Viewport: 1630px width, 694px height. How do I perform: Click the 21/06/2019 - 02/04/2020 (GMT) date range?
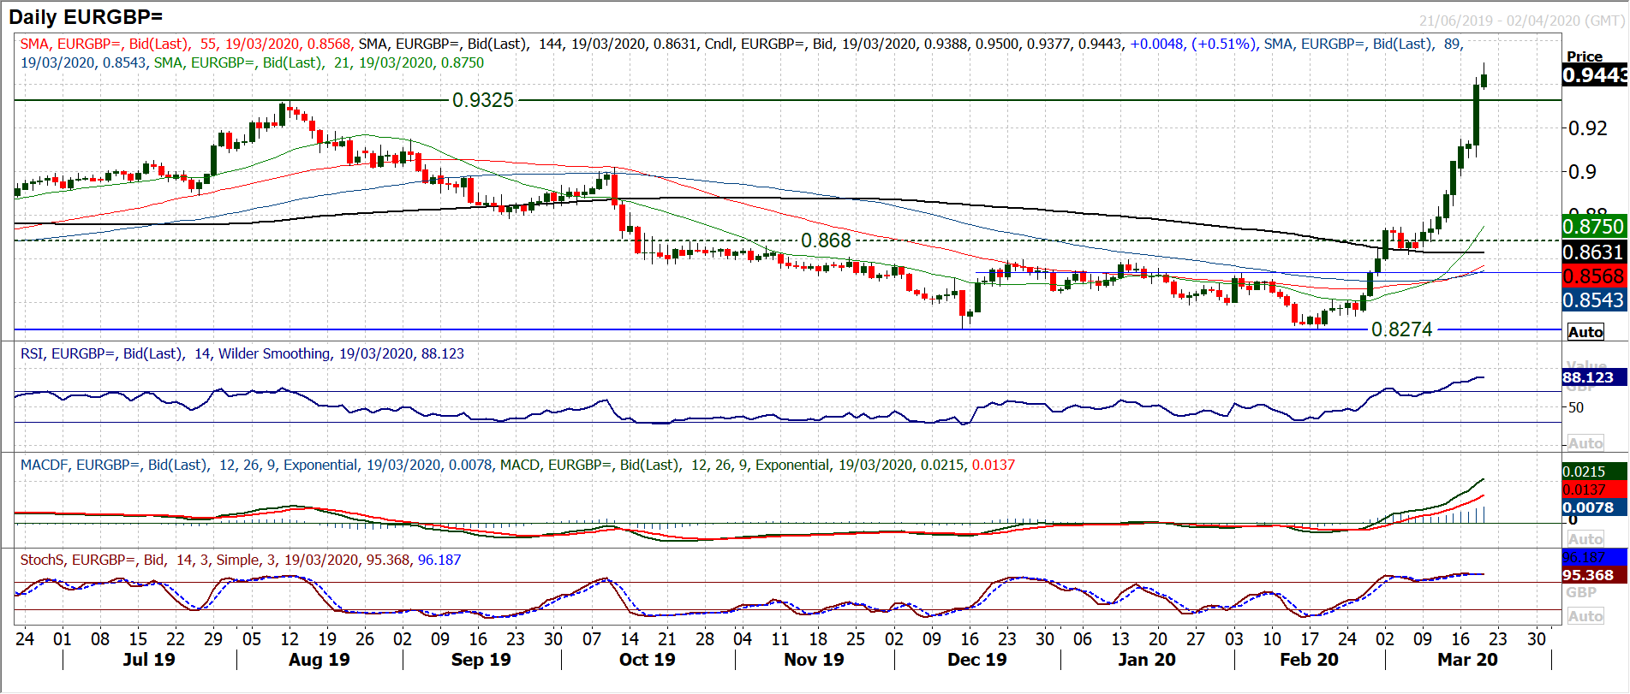(x=1521, y=21)
